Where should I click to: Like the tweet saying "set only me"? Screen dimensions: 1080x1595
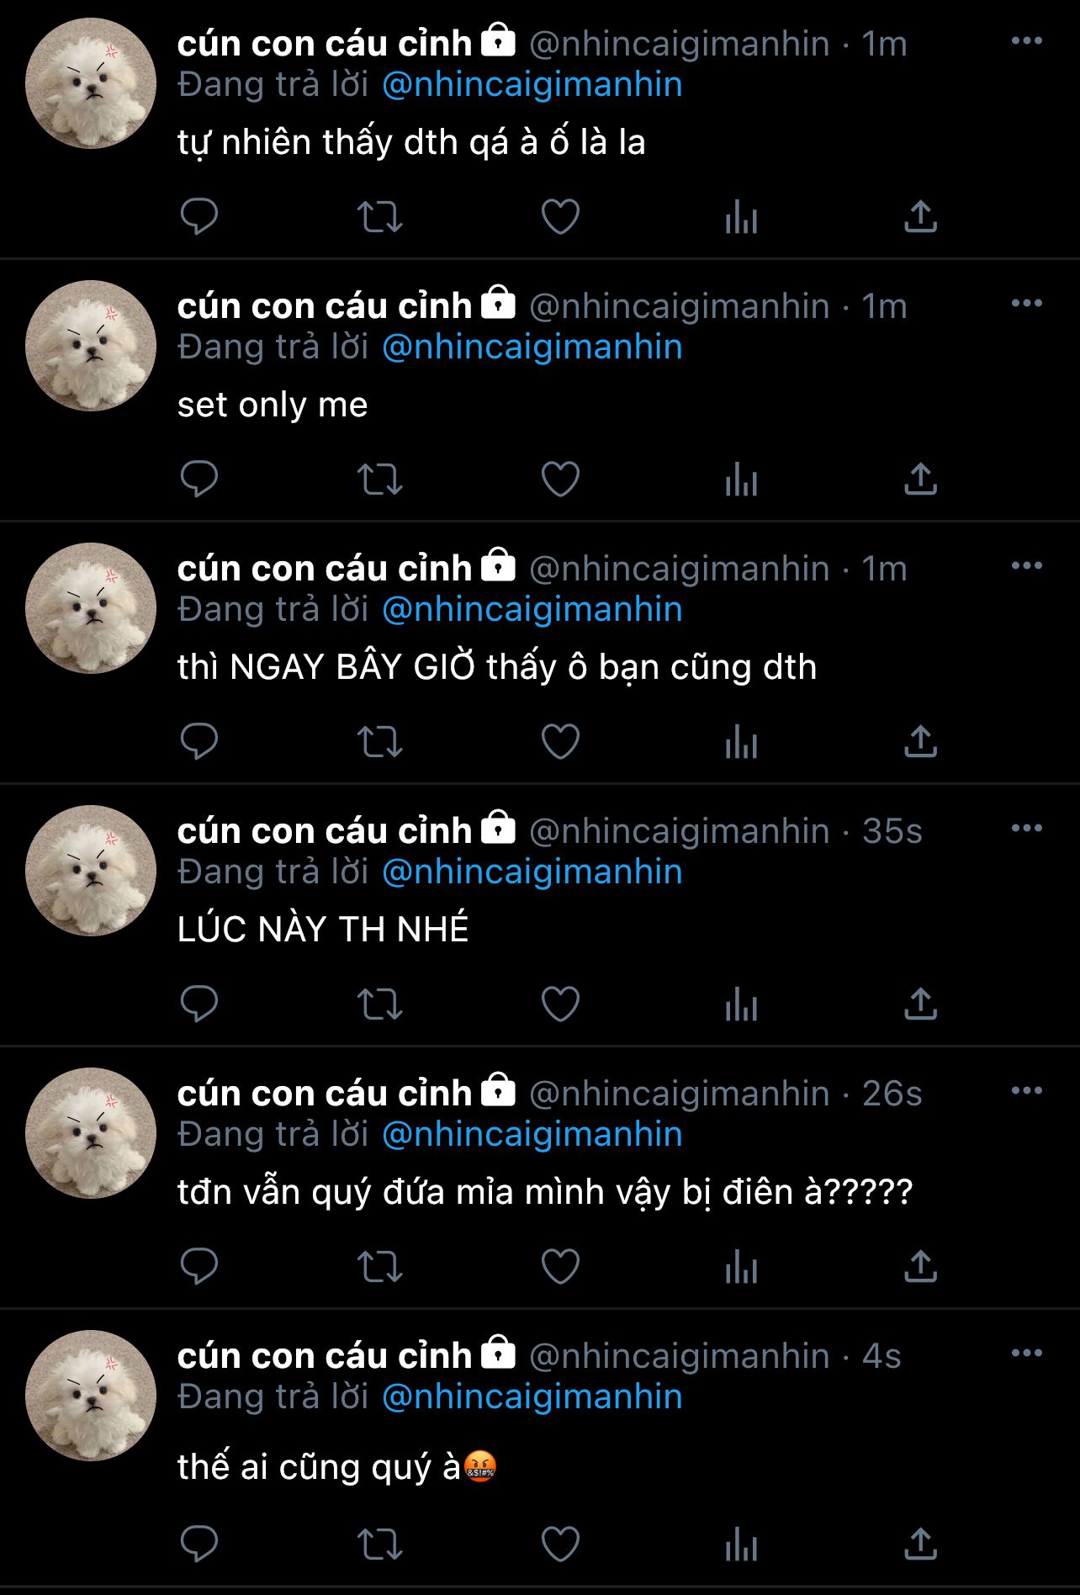click(560, 479)
